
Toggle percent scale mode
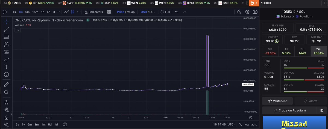click(240, 124)
